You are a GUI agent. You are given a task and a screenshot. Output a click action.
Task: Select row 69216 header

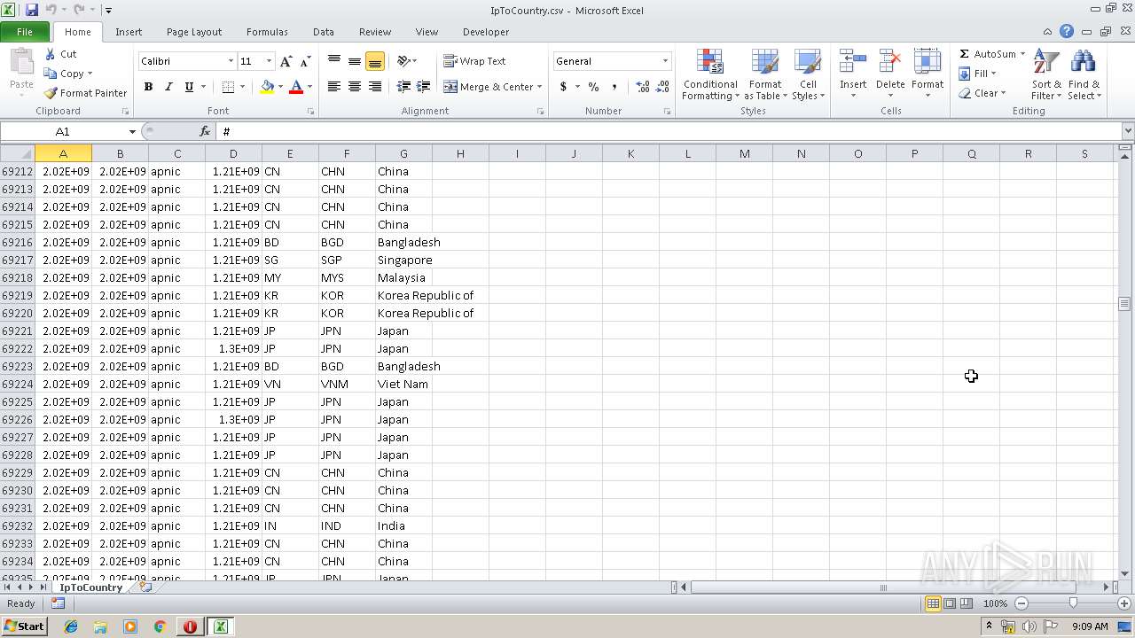(x=17, y=242)
